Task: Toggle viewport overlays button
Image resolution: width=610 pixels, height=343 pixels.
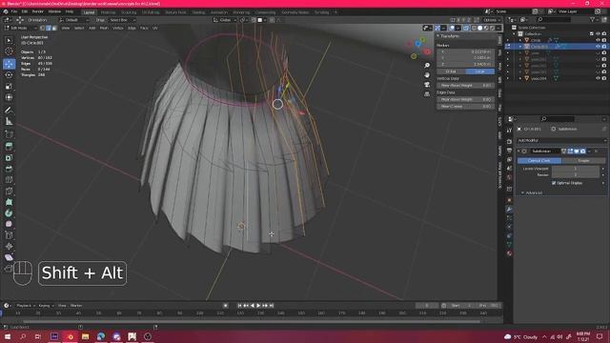Action: tap(452, 28)
